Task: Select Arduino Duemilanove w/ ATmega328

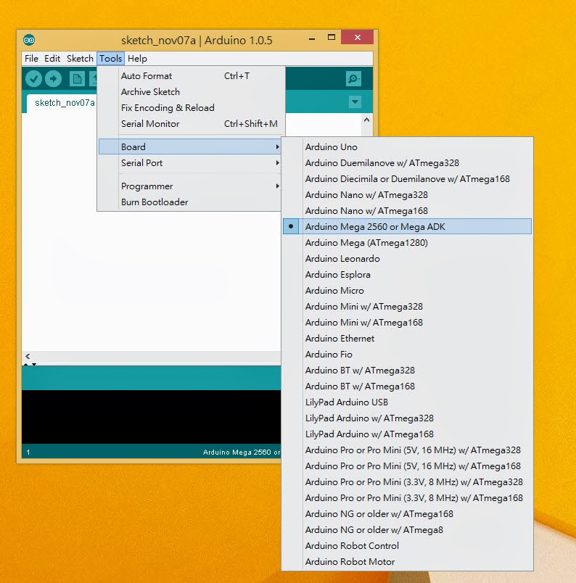Action: pyautogui.click(x=407, y=163)
